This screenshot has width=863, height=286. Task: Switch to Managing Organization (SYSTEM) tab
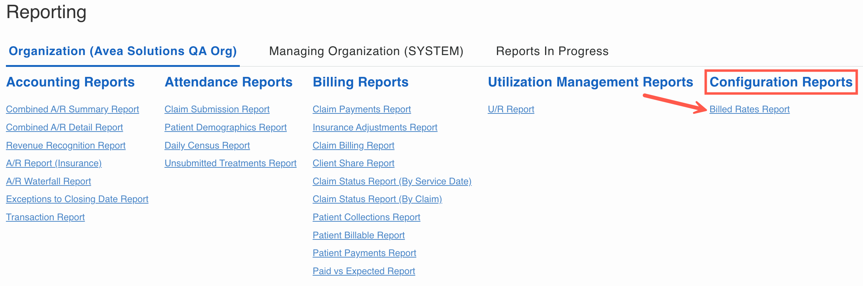point(366,51)
